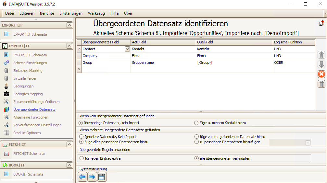This screenshot has width=327, height=183.
Task: Click the BOOK|IT header arrows icon
Action: tap(5, 165)
